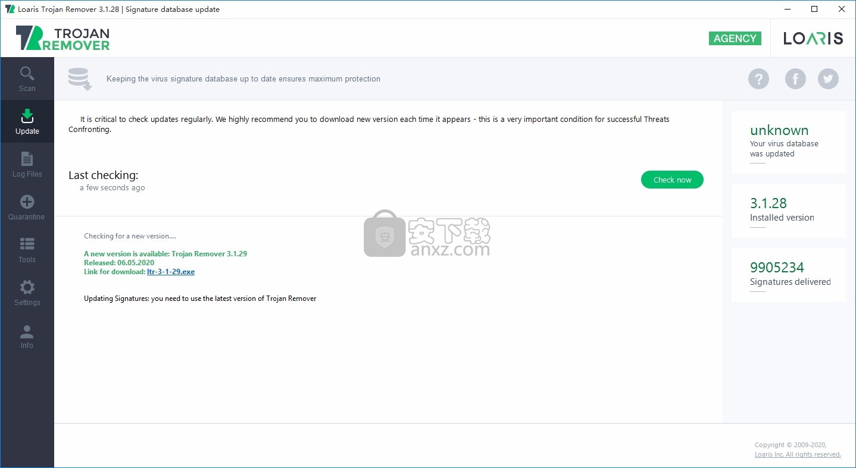Viewport: 856px width, 468px height.
Task: Open the Scan section in sidebar
Action: pyautogui.click(x=27, y=79)
